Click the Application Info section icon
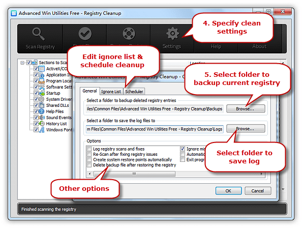This screenshot has height=228, width=302. (42, 75)
